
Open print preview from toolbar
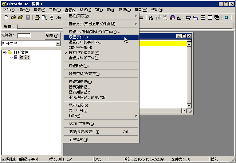click(x=44, y=17)
